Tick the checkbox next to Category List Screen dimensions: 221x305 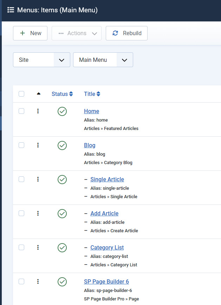coord(21,247)
